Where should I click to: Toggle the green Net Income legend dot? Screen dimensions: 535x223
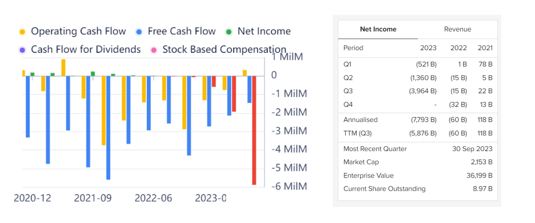(229, 32)
